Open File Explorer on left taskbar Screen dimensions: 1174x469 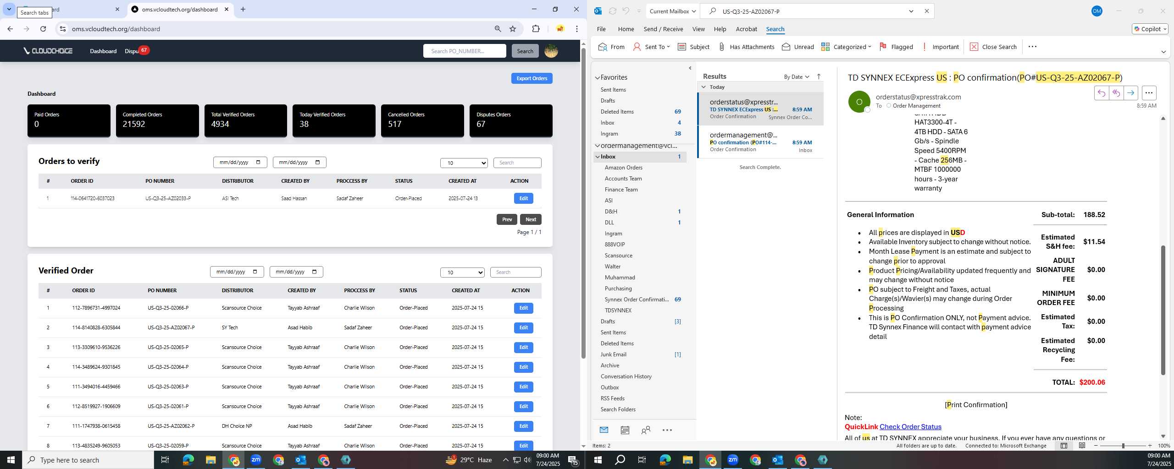(210, 460)
